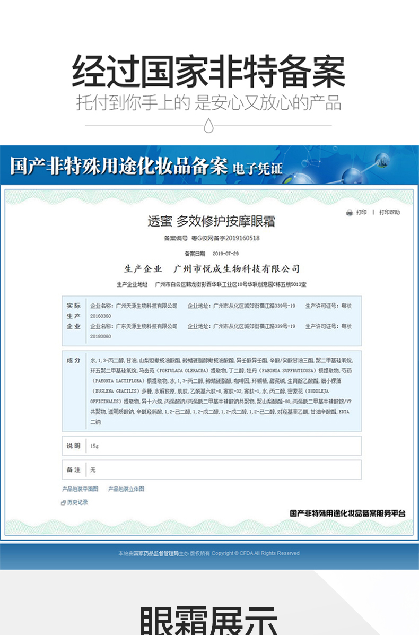Open the 产品包装平面图 link
Screen dimensions: 419x635
pos(80,489)
